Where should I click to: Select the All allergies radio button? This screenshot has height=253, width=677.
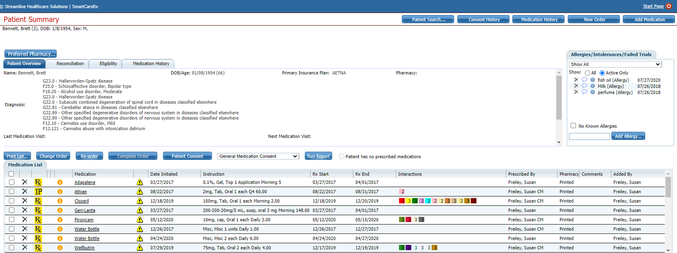[587, 73]
